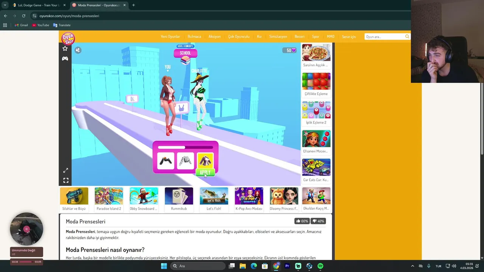484x272 pixels.
Task: Open a new browser tab
Action: [133, 5]
